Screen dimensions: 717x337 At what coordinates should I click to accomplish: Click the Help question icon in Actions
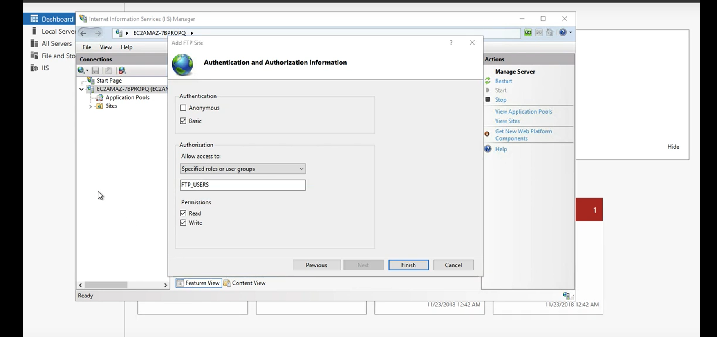488,149
